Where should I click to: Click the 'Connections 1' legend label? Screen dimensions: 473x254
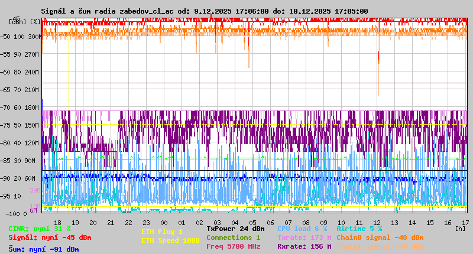pos(234,237)
